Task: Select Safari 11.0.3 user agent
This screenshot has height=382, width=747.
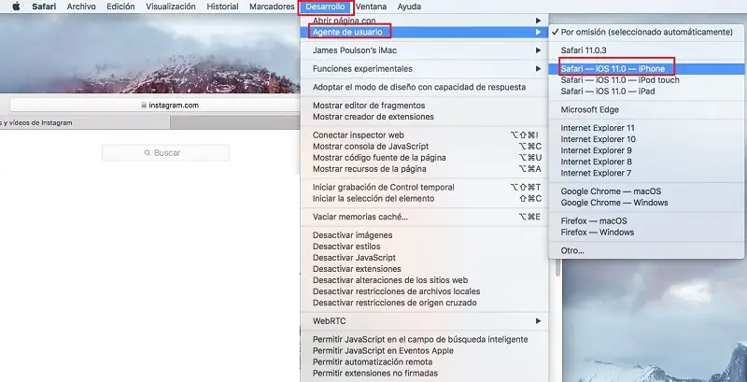Action: pos(646,50)
